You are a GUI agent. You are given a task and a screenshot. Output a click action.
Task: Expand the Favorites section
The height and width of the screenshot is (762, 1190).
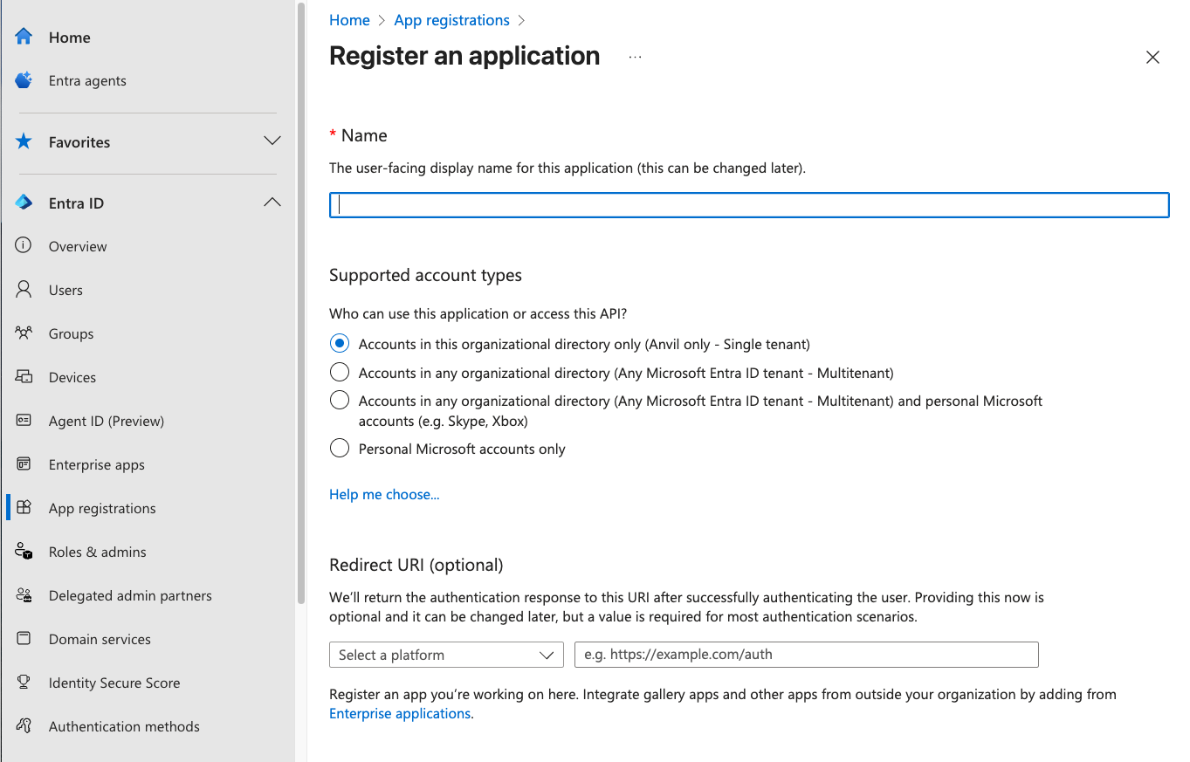point(272,141)
